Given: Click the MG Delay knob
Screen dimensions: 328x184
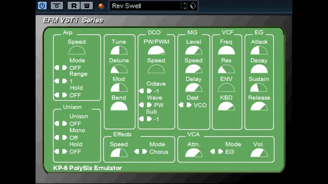Looking at the screenshot, I should [194, 88].
